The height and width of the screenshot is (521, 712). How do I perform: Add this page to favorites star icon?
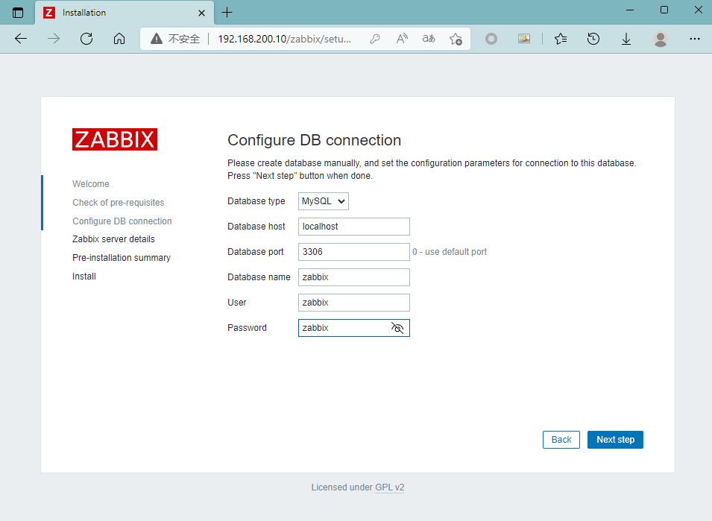(456, 39)
